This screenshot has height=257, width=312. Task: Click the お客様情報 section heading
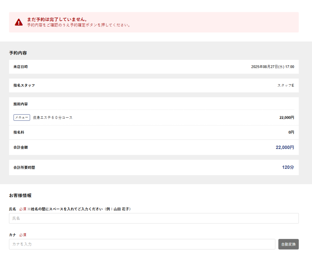(x=20, y=195)
